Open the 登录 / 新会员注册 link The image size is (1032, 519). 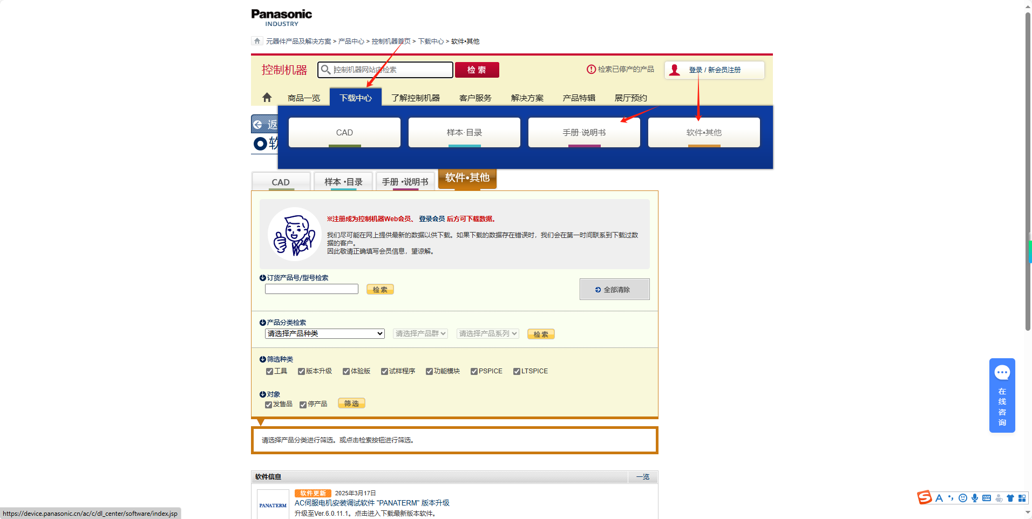point(715,70)
